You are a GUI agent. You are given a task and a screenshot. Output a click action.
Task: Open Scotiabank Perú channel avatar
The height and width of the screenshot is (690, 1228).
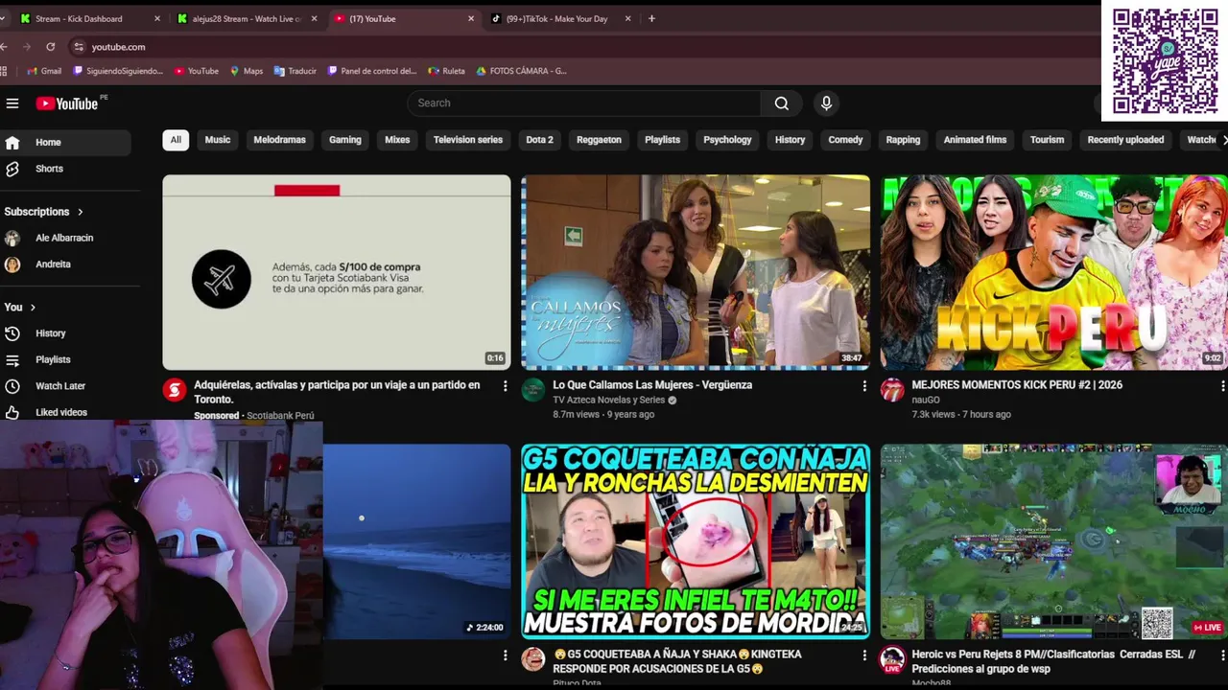(175, 390)
